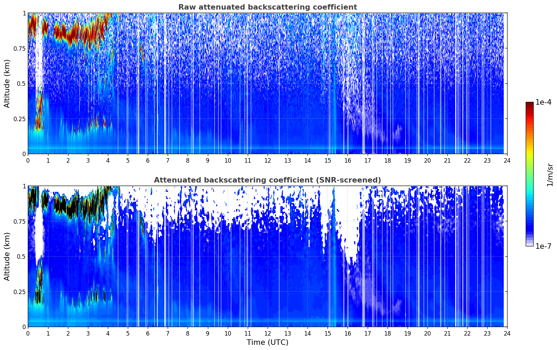557x350 pixels.
Task: Click the colorbar's '1e-7' minimum label
Action: (543, 246)
